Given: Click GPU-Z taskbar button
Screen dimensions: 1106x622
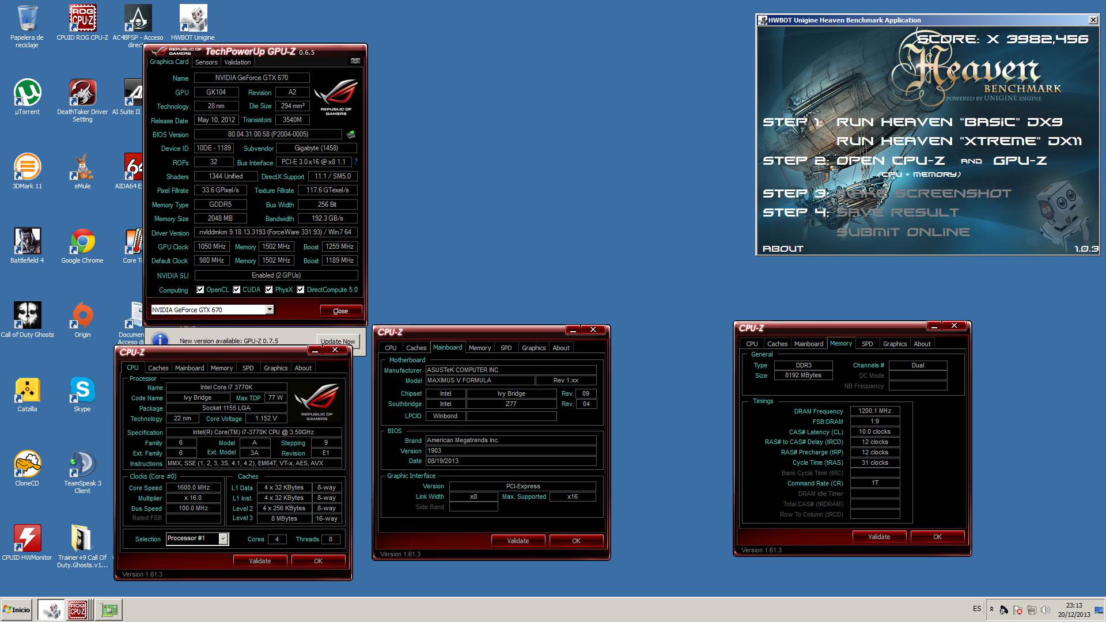Looking at the screenshot, I should [x=109, y=610].
